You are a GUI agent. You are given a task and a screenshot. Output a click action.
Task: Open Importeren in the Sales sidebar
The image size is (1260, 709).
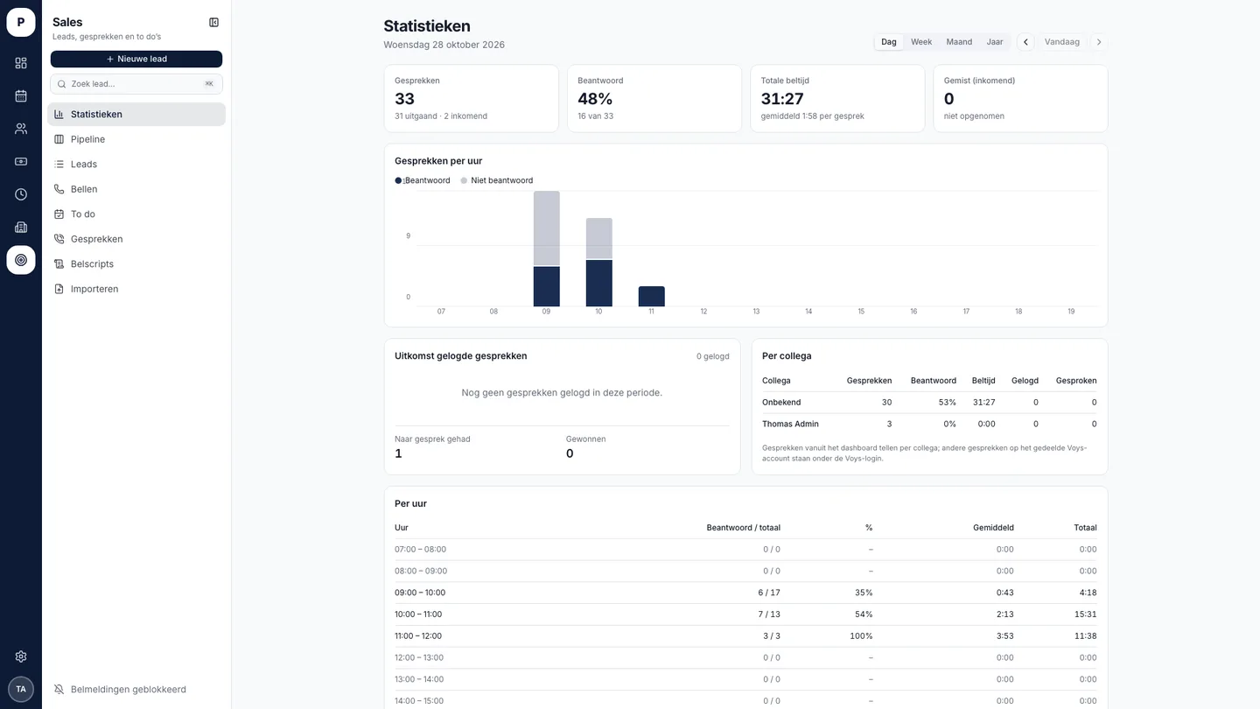[x=136, y=289]
